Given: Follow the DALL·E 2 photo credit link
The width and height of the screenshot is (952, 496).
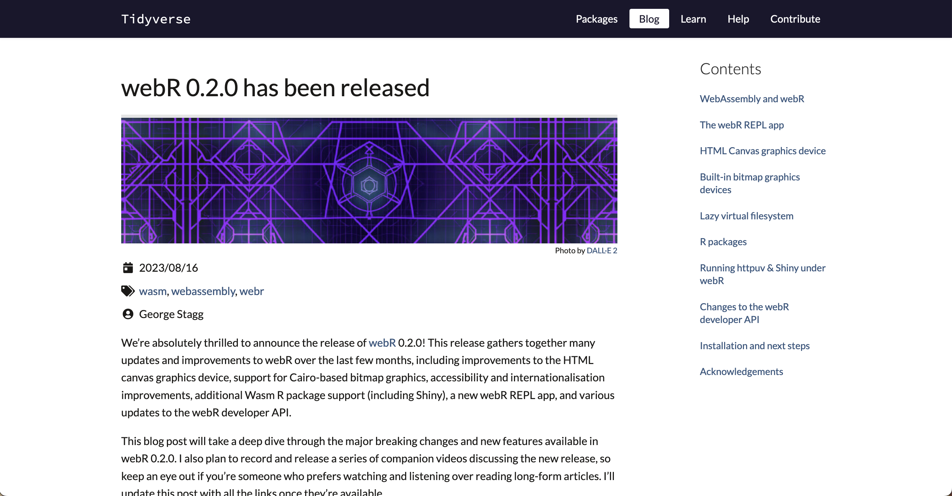Looking at the screenshot, I should tap(602, 251).
